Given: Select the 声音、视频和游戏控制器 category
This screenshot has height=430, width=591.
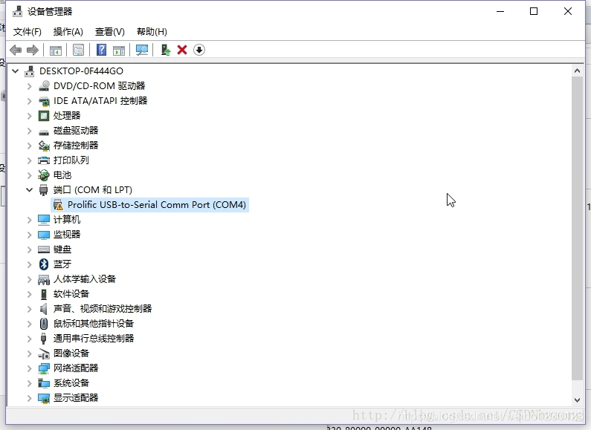Looking at the screenshot, I should coord(103,309).
